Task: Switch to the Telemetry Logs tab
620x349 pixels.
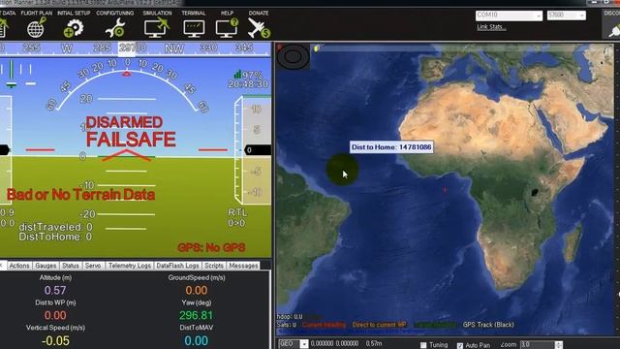Action: tap(130, 266)
